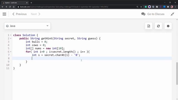Open the Java language dropdown

click(27, 26)
